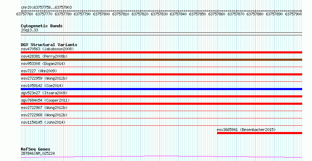312x161 pixels.
Task: Select the esv2722967 (Wong2012b) variant
Action: pos(44,108)
